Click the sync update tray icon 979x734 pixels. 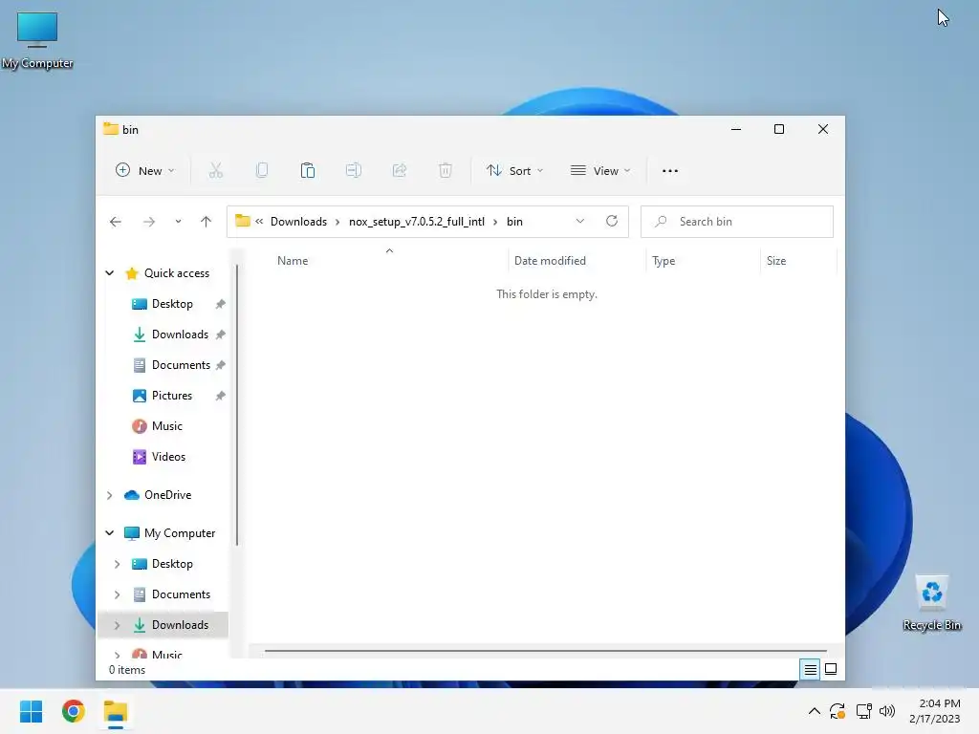click(x=838, y=711)
